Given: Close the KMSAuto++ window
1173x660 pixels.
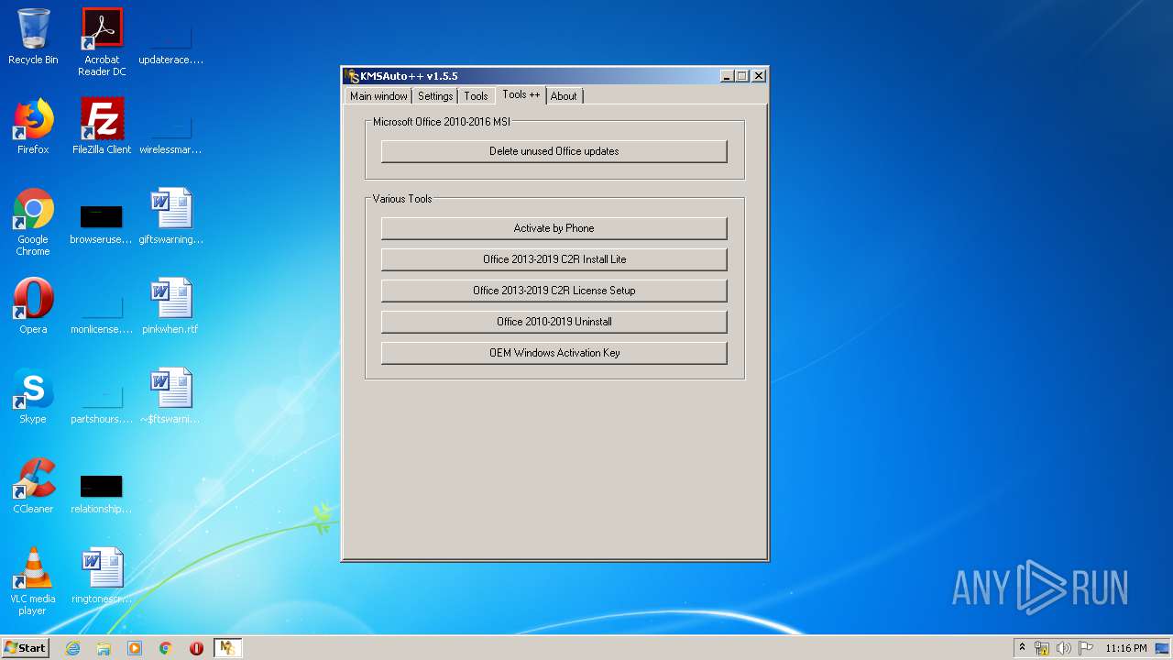Looking at the screenshot, I should pyautogui.click(x=759, y=76).
